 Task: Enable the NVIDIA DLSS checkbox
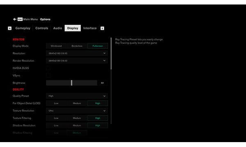[48, 68]
